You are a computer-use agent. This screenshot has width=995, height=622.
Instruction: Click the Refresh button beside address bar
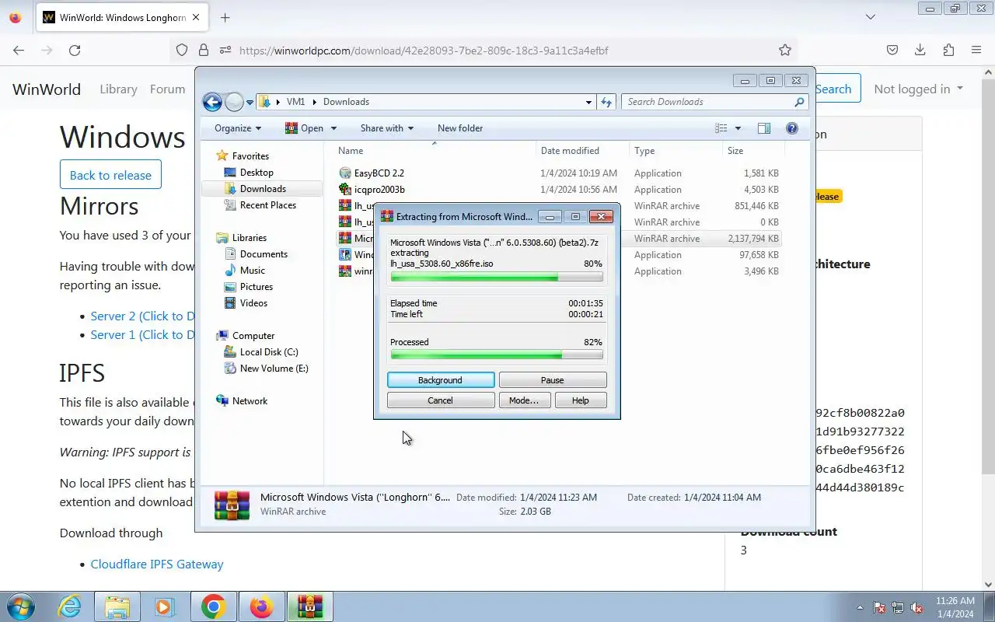coord(607,102)
